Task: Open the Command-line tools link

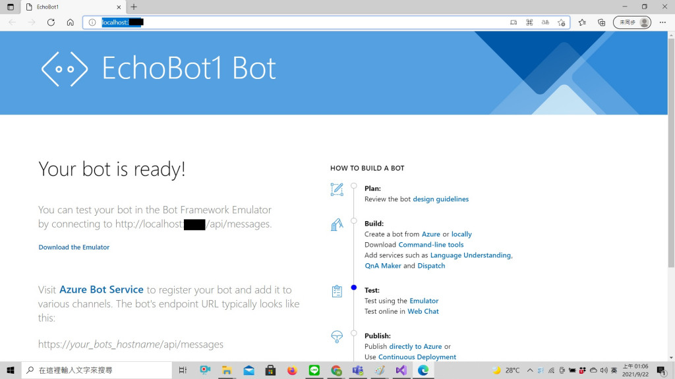Action: (431, 245)
